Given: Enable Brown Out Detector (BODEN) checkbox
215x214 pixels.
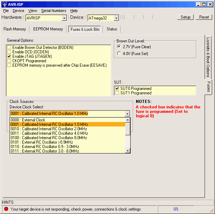Looking at the screenshot, I should (9, 48).
